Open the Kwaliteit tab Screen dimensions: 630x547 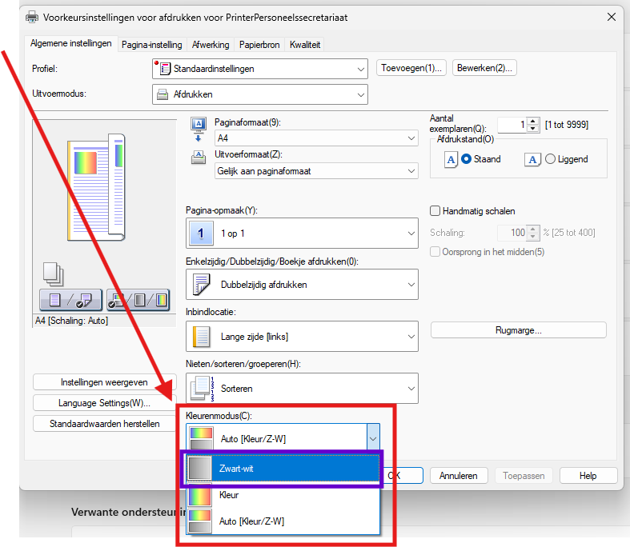click(305, 45)
